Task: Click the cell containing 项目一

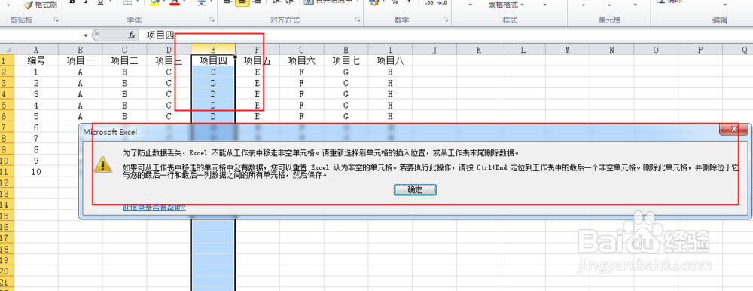Action: click(x=81, y=60)
